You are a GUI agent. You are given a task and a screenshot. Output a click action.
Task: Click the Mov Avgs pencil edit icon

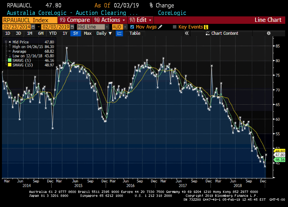click(x=160, y=27)
